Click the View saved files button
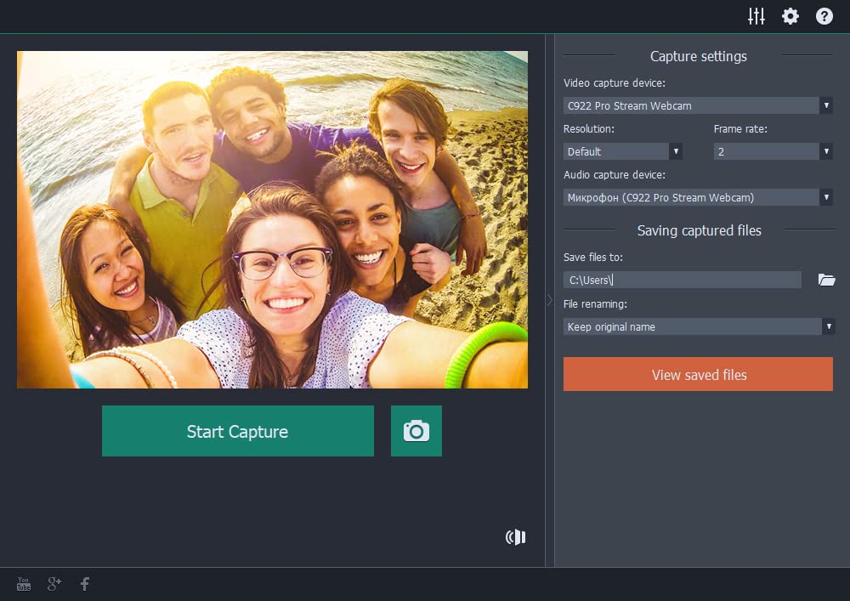 click(698, 374)
